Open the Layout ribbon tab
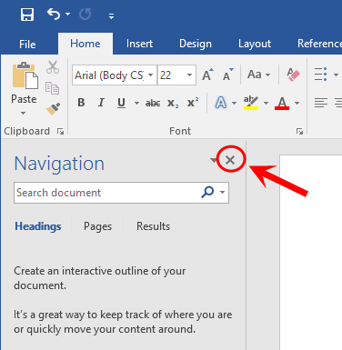The image size is (342, 350). 255,44
